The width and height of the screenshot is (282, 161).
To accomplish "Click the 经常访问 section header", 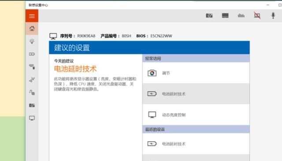I will tap(196, 58).
